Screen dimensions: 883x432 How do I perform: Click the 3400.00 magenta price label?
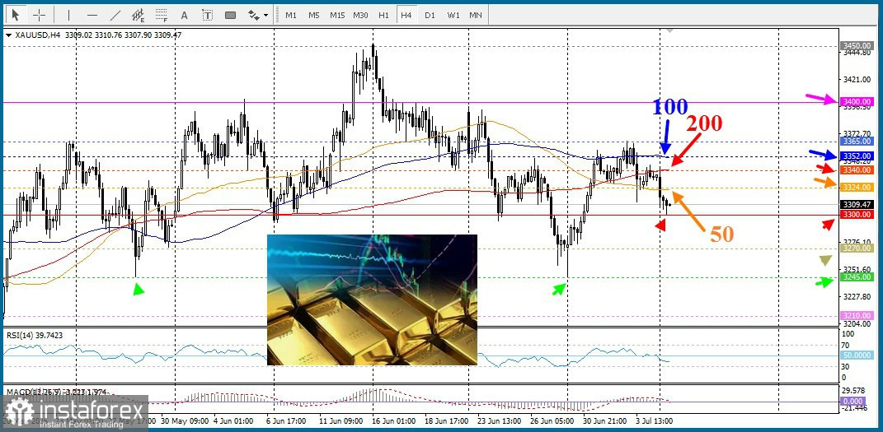tap(857, 102)
